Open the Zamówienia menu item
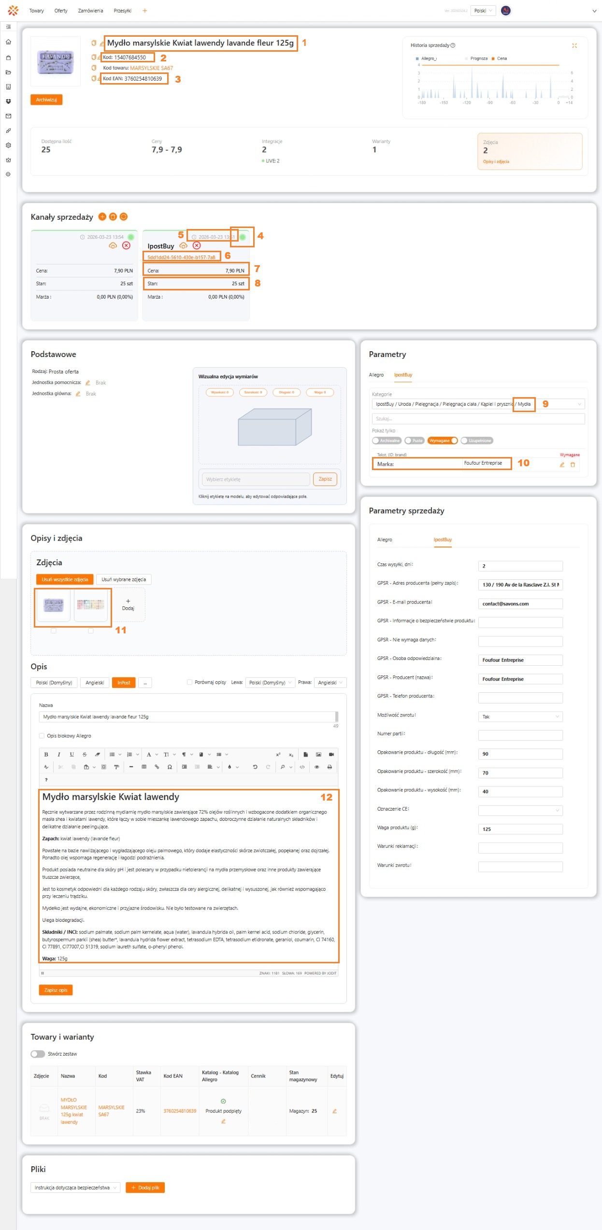 click(x=90, y=11)
